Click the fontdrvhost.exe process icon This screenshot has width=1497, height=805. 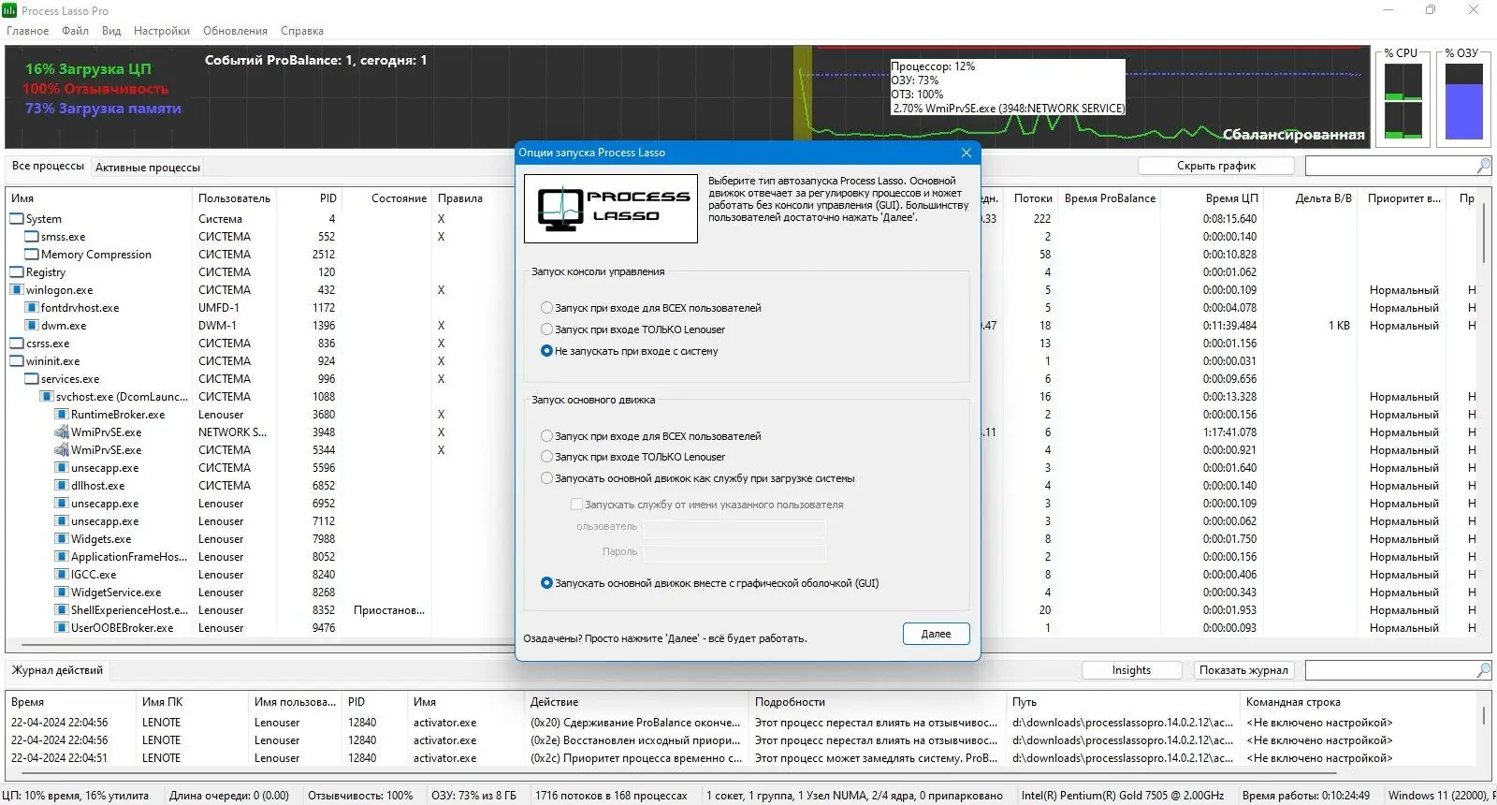pyautogui.click(x=32, y=308)
